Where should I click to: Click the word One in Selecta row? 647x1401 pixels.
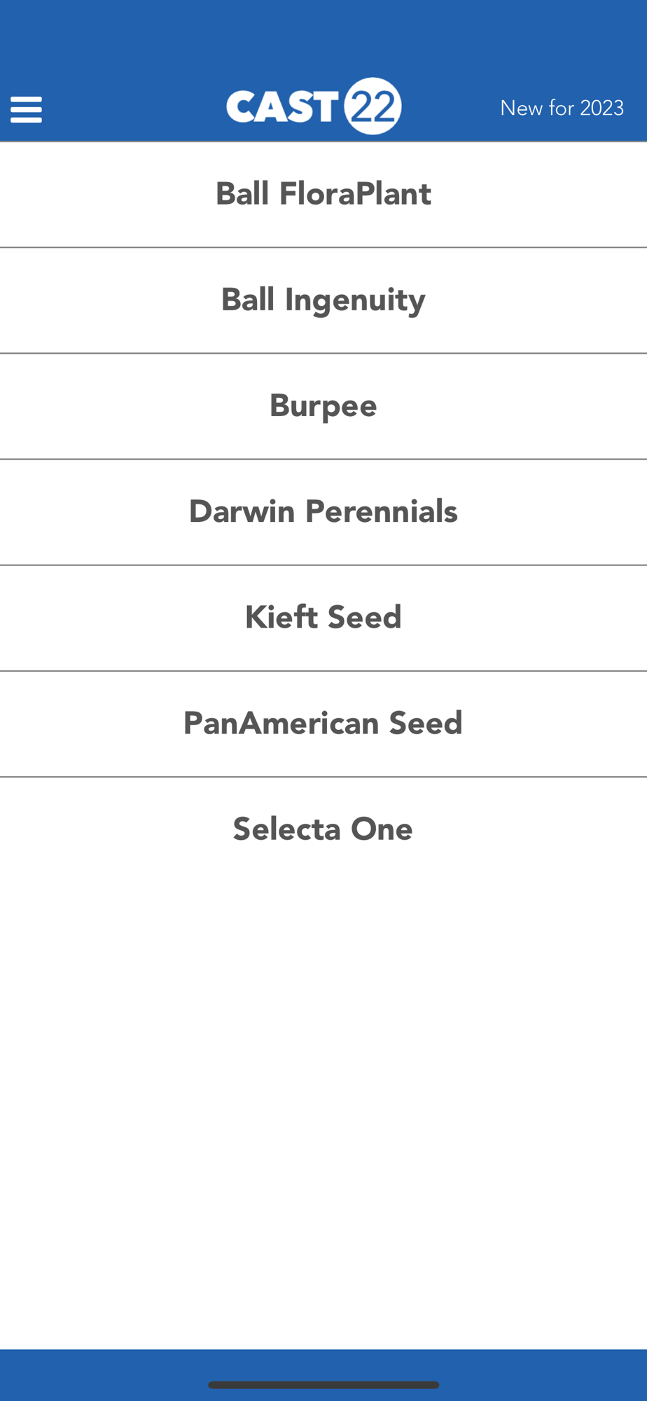(382, 829)
